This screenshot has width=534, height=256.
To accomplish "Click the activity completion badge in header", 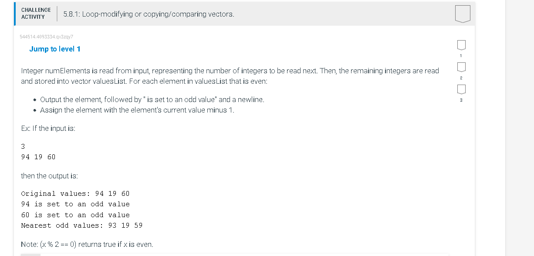I will coord(463,14).
